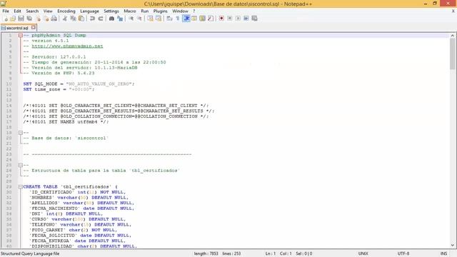Run macro multiple times icon
This screenshot has height=257, width=457.
click(246, 19)
